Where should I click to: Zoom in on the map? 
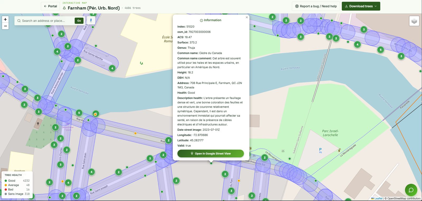coord(5,19)
